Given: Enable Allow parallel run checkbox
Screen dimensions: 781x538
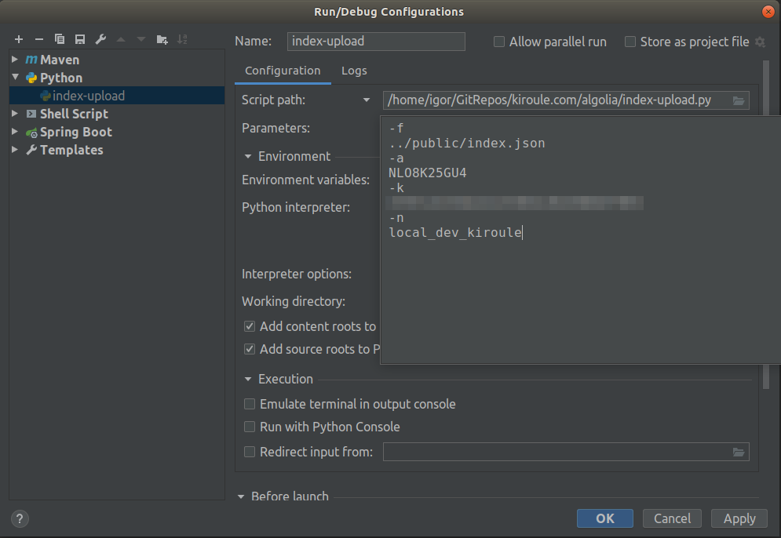Looking at the screenshot, I should coord(499,42).
